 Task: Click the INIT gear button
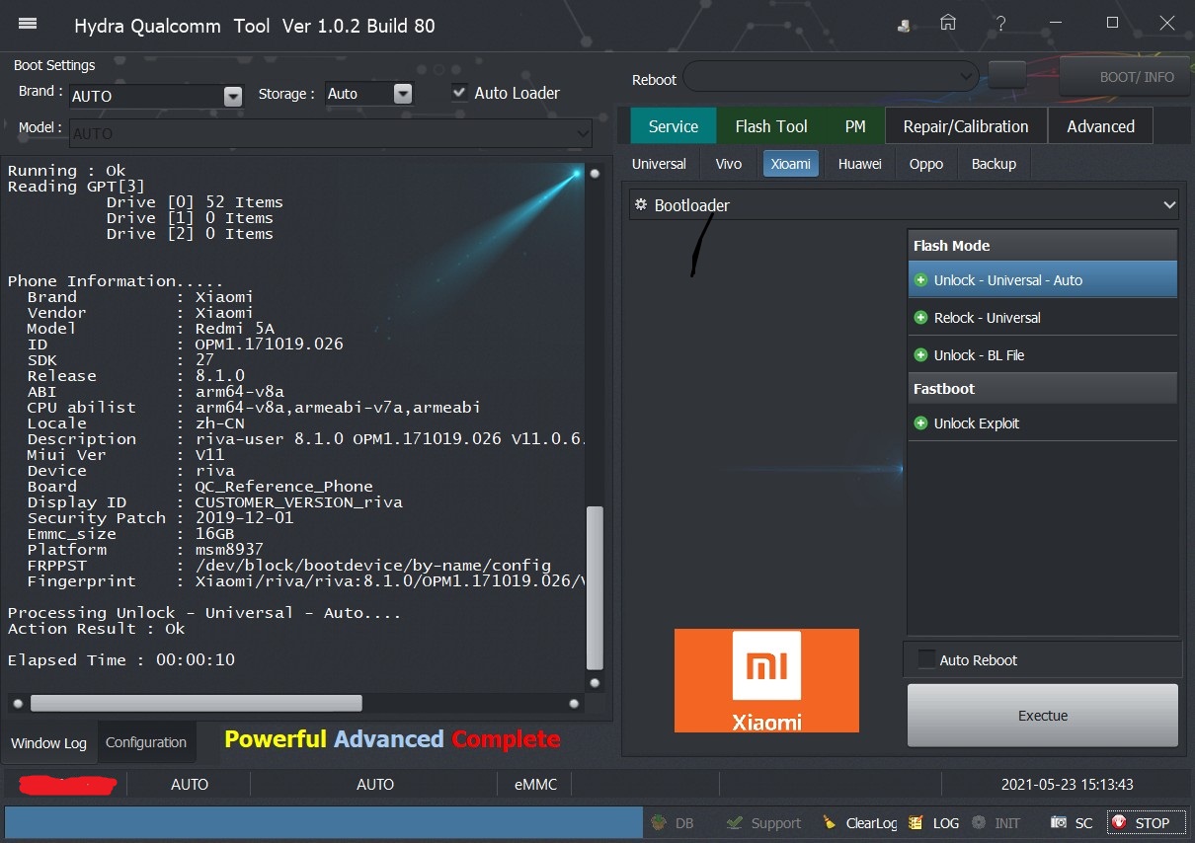pos(996,822)
